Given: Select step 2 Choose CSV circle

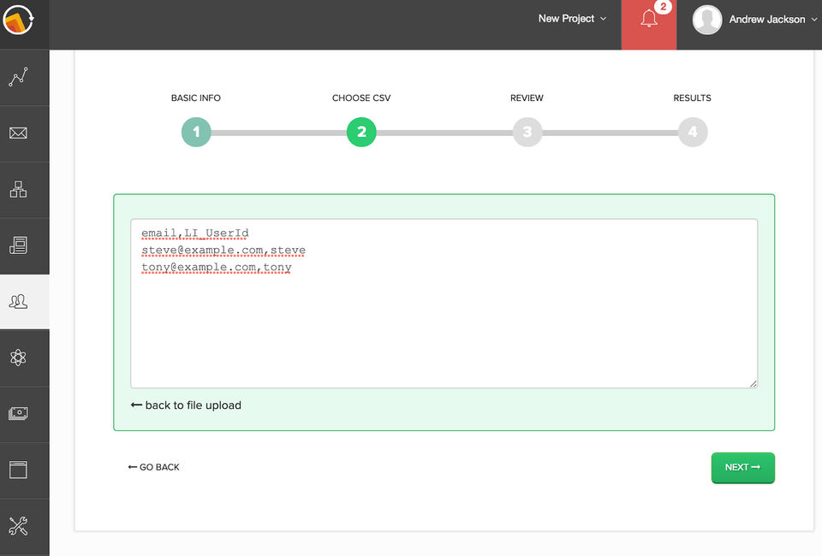Looking at the screenshot, I should tap(361, 132).
